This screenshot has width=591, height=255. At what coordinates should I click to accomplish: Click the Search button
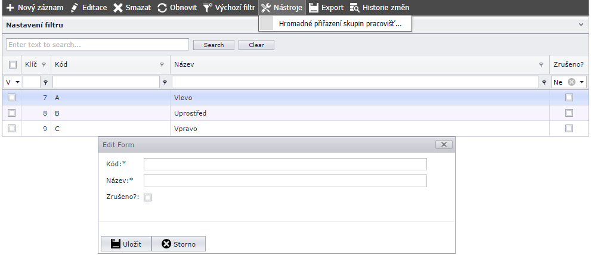(x=213, y=45)
